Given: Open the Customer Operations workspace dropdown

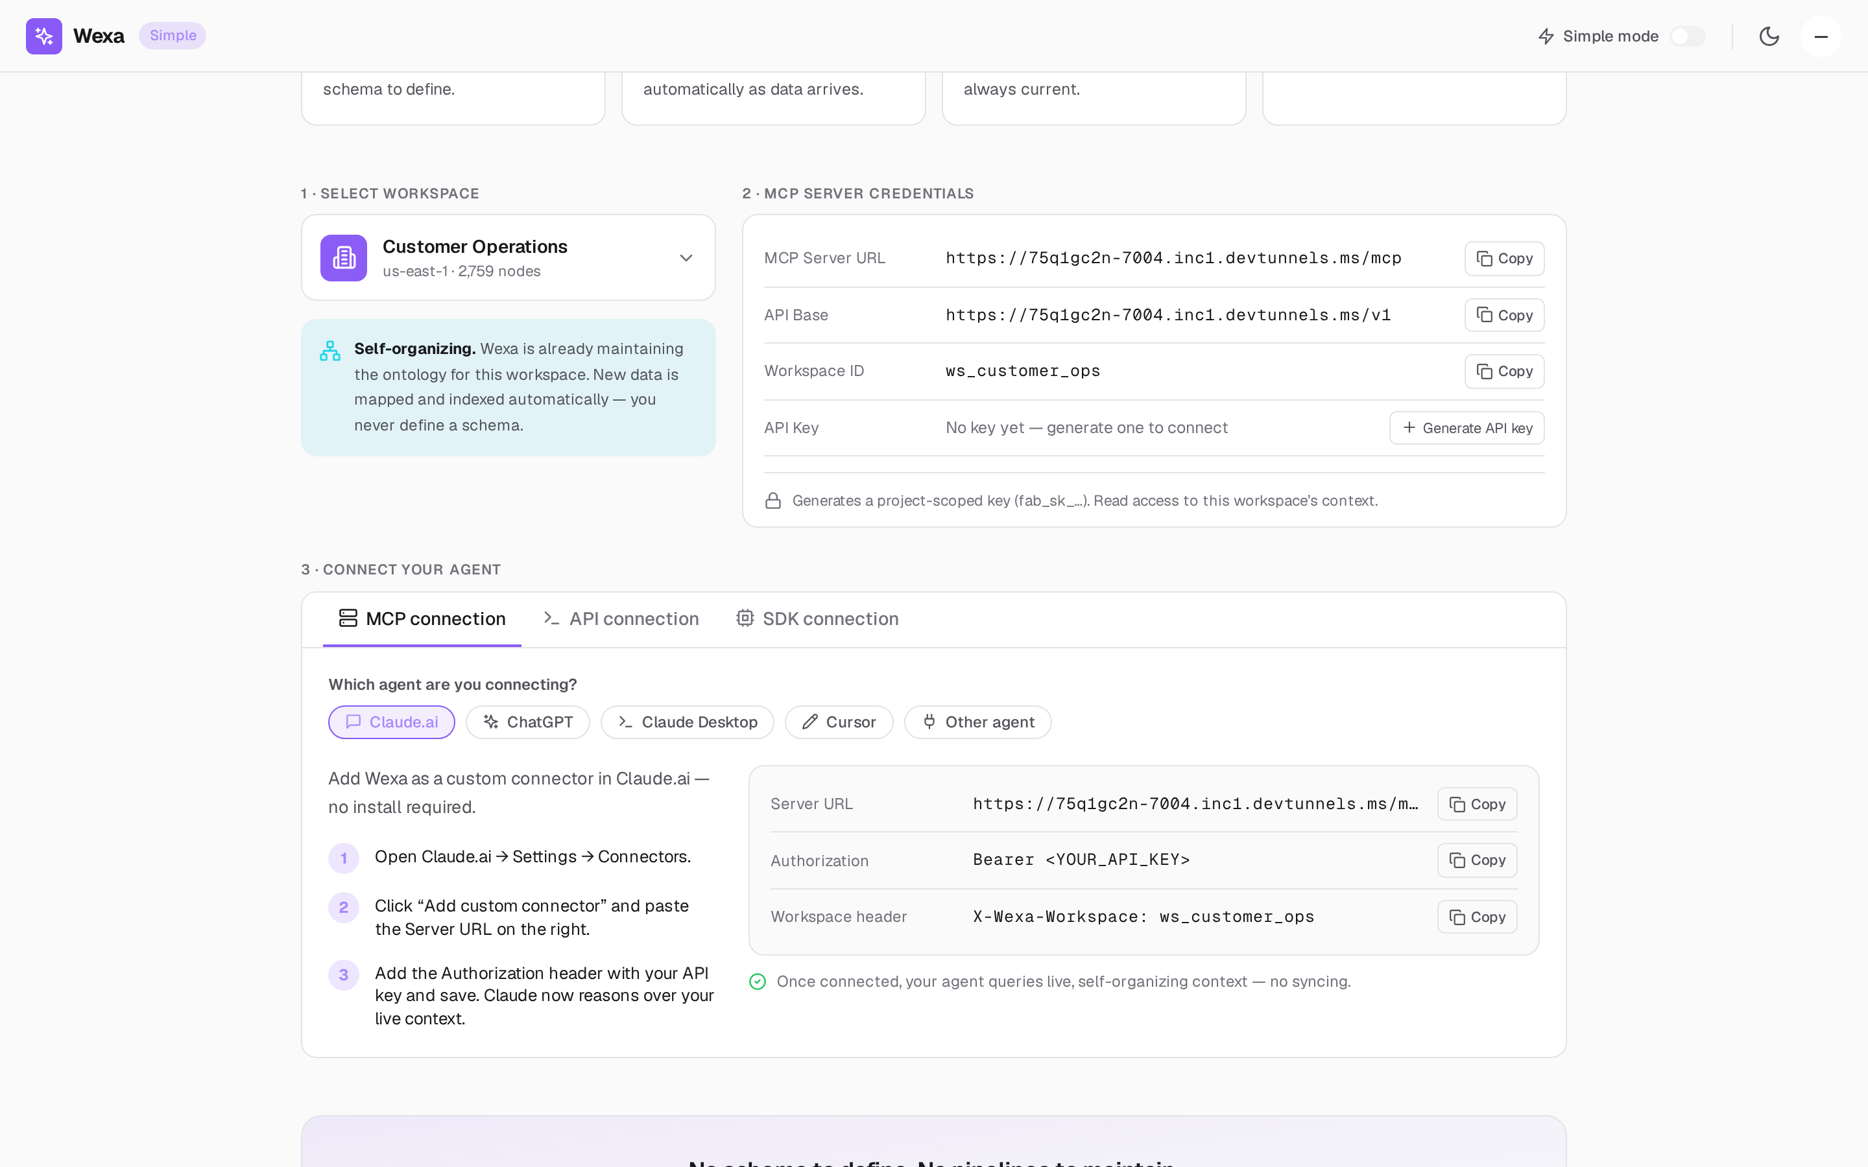Looking at the screenshot, I should coord(508,258).
